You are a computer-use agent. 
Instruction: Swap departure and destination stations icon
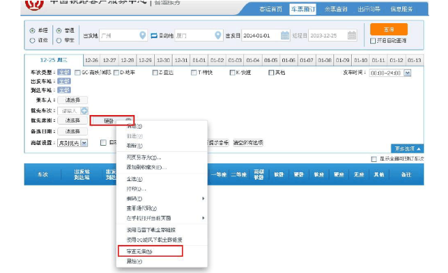pyautogui.click(x=153, y=35)
